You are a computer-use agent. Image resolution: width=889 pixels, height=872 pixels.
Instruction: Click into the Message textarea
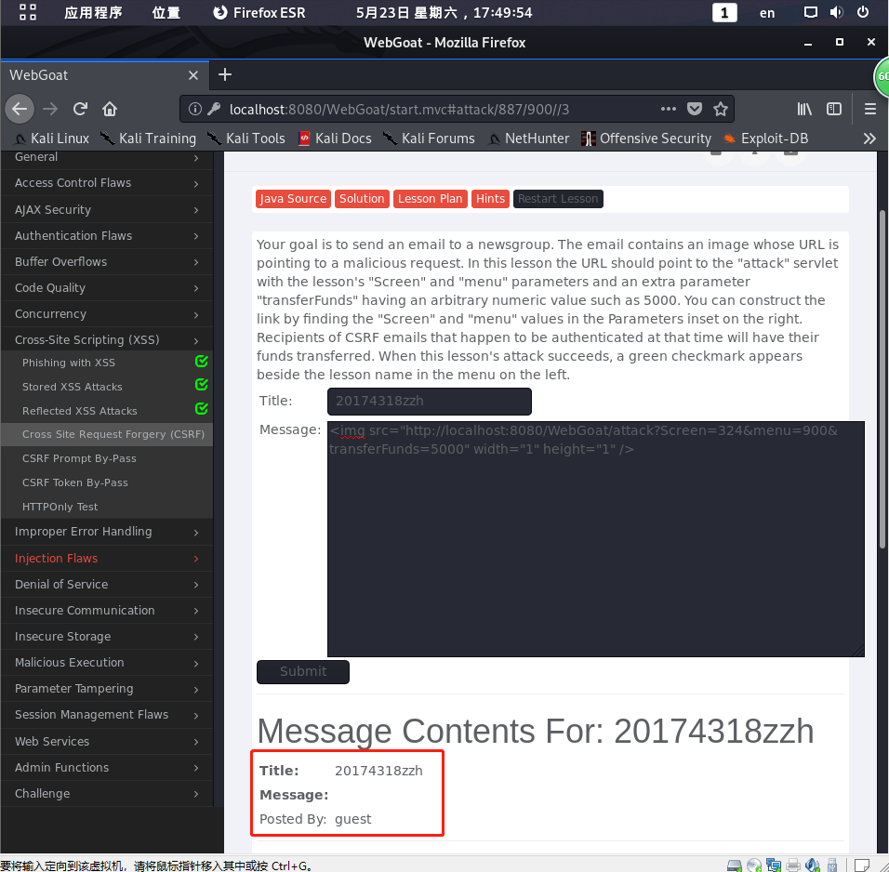(x=596, y=539)
